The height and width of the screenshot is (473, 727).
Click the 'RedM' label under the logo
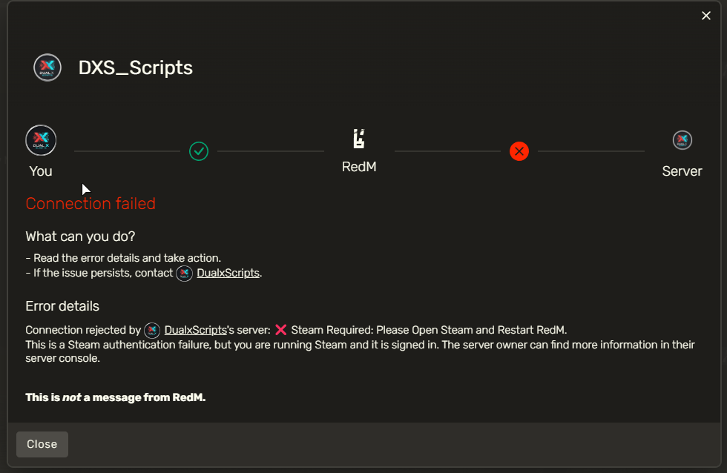(x=359, y=167)
